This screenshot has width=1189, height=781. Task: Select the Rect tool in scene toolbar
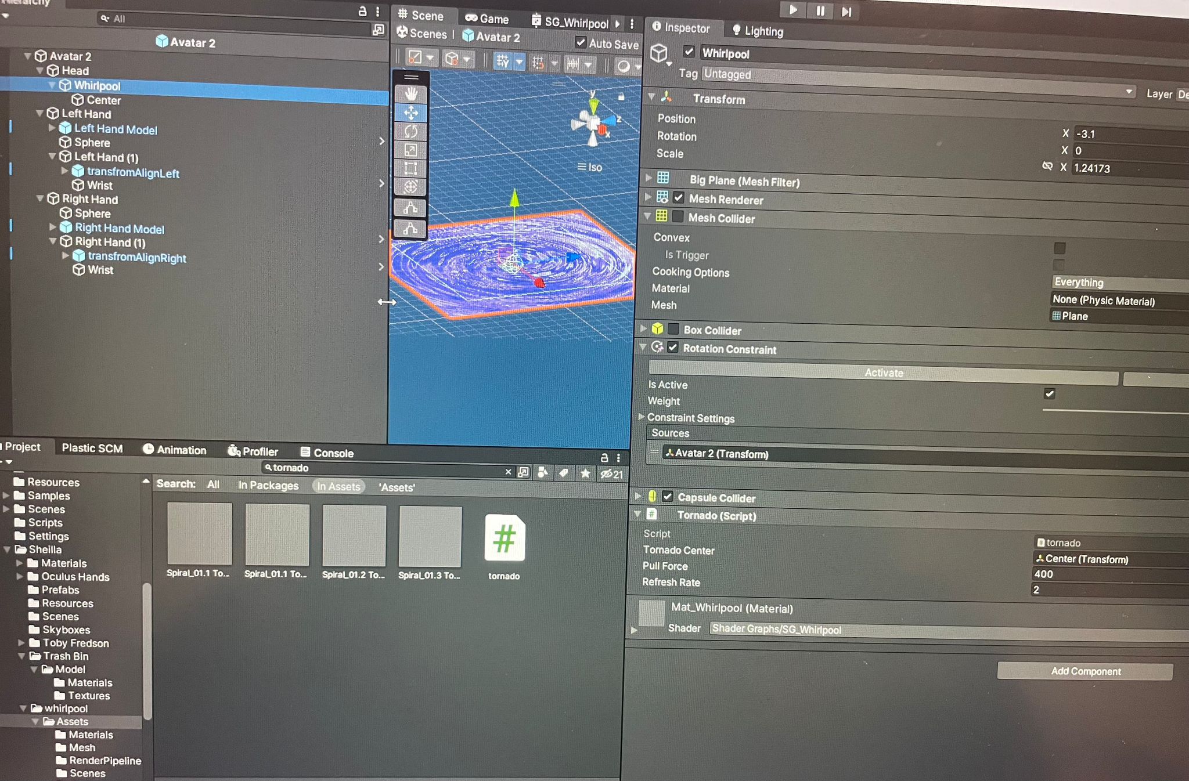click(411, 169)
